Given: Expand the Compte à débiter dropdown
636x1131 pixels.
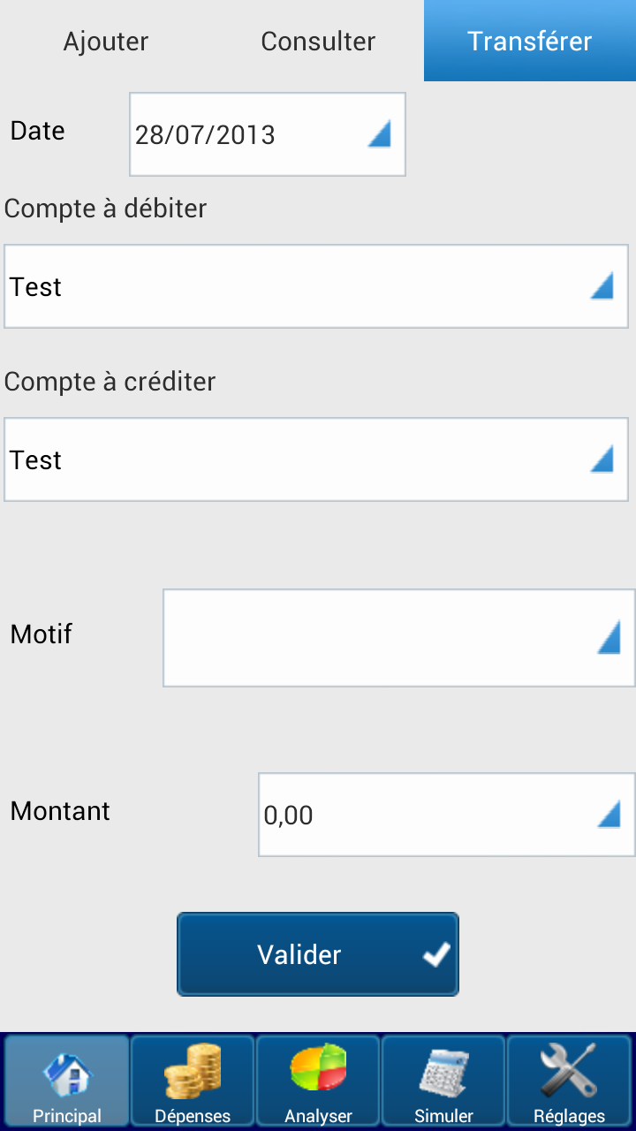Looking at the screenshot, I should (316, 286).
